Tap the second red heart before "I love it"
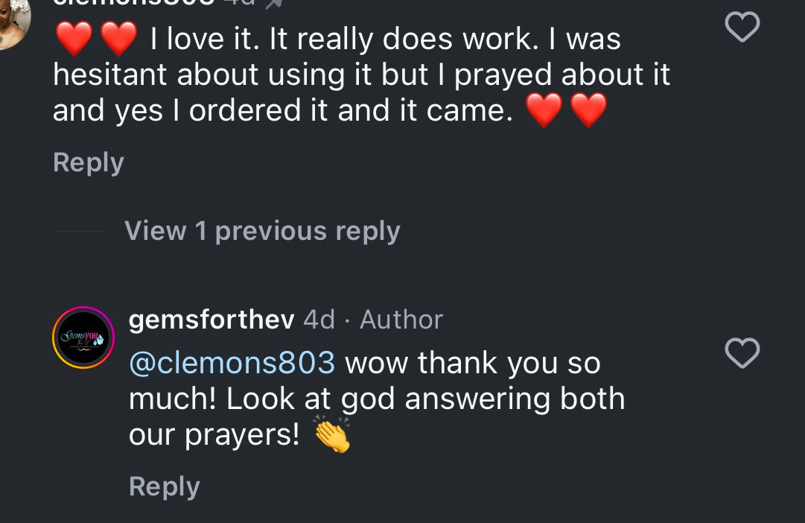This screenshot has width=805, height=523. (118, 39)
